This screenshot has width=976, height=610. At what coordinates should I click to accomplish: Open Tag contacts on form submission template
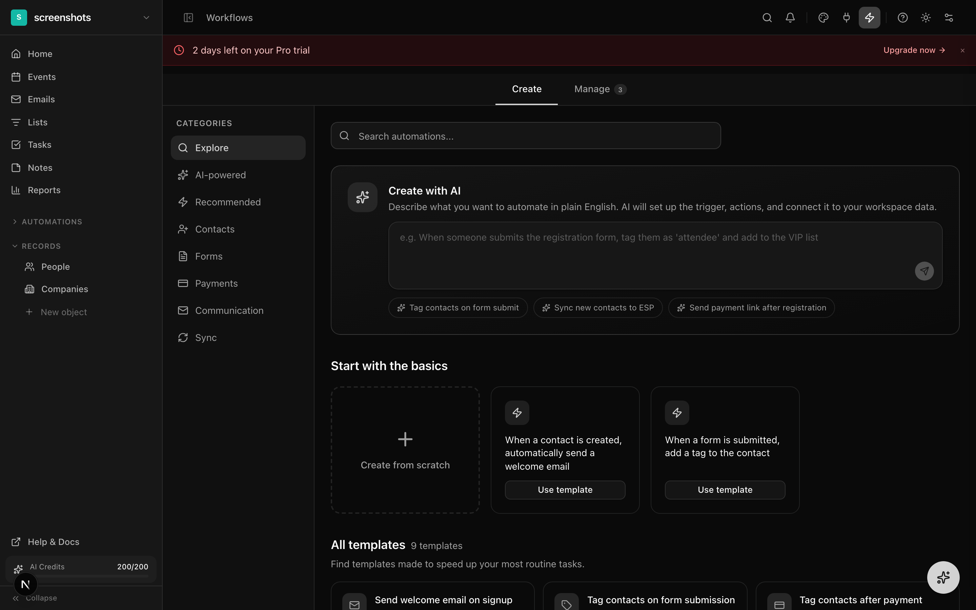(645, 596)
